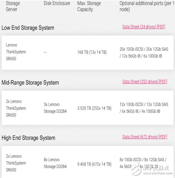Click Lenovo ThinkSystem SR650 in low-end row
The height and width of the screenshot is (178, 175).
(x=16, y=52)
